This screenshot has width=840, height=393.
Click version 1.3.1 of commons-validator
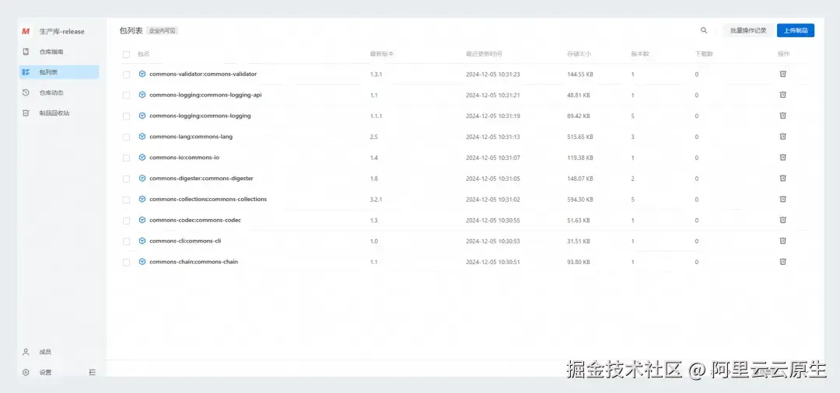376,75
